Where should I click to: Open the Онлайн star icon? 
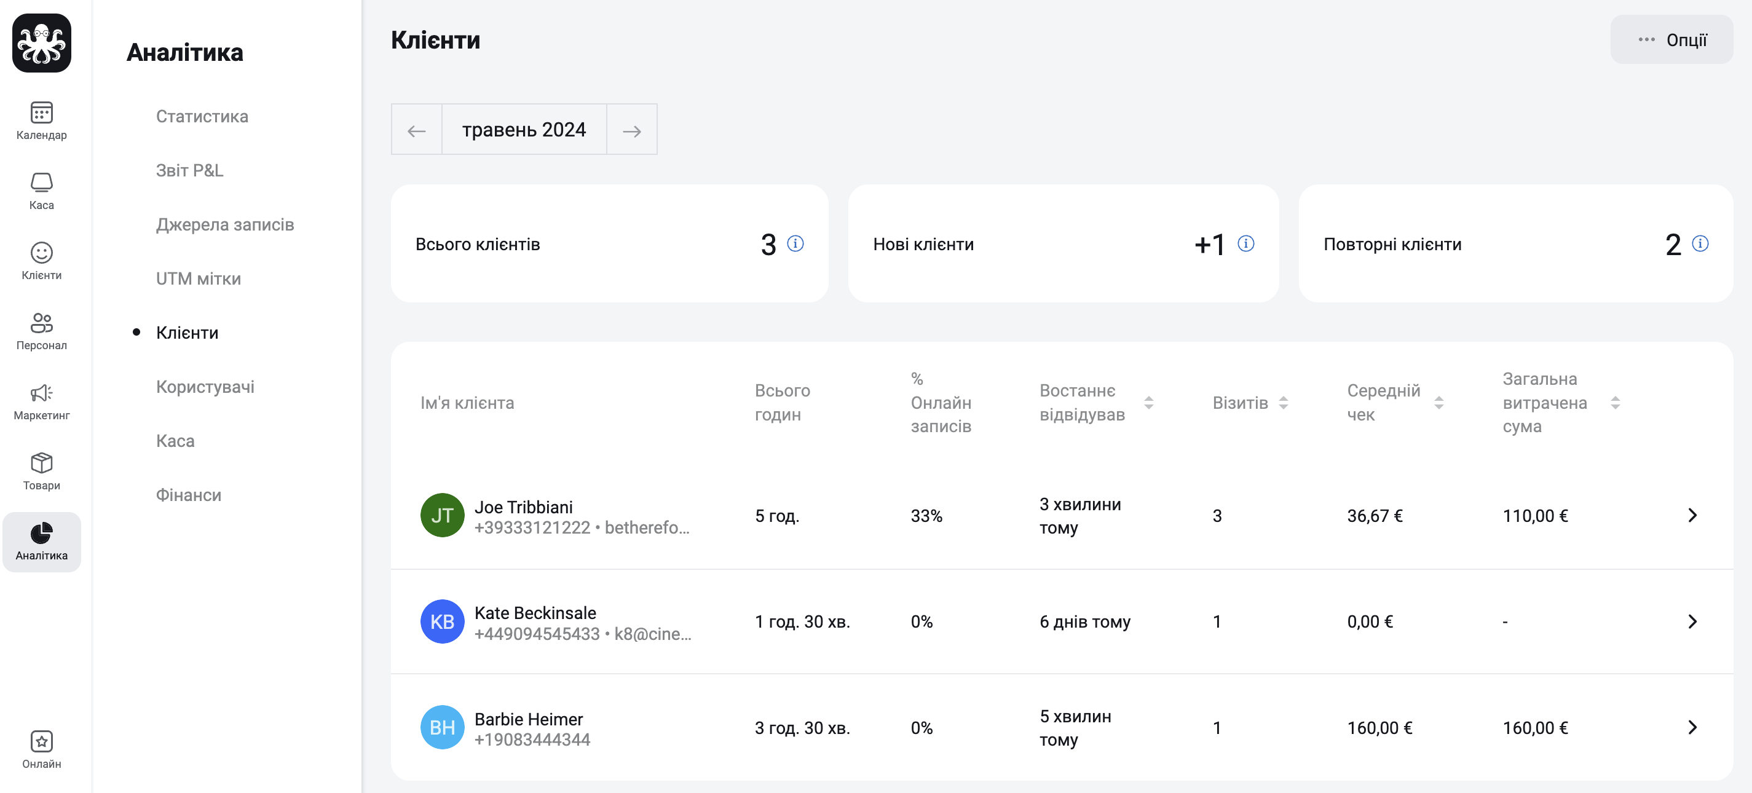click(x=41, y=741)
